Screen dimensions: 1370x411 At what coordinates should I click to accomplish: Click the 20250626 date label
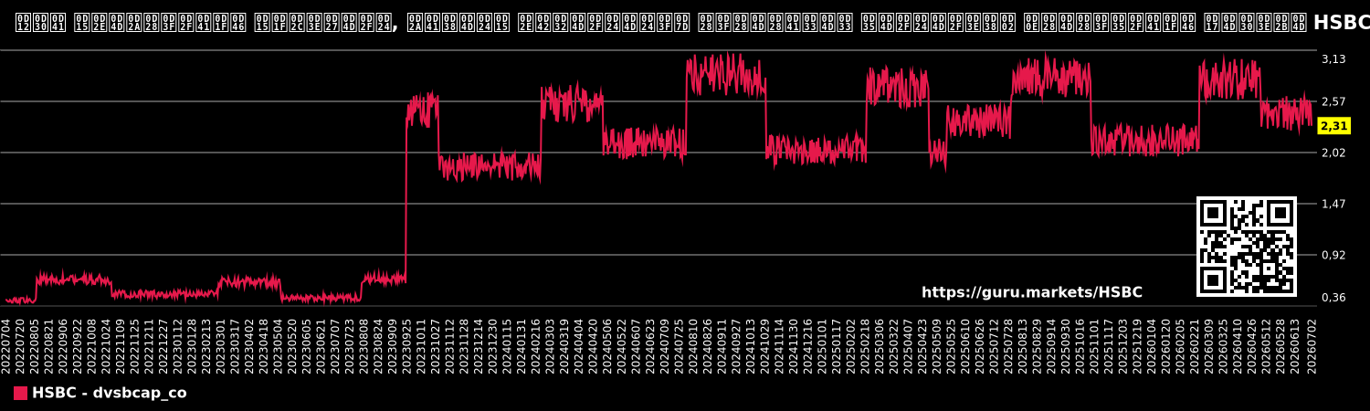(x=981, y=345)
